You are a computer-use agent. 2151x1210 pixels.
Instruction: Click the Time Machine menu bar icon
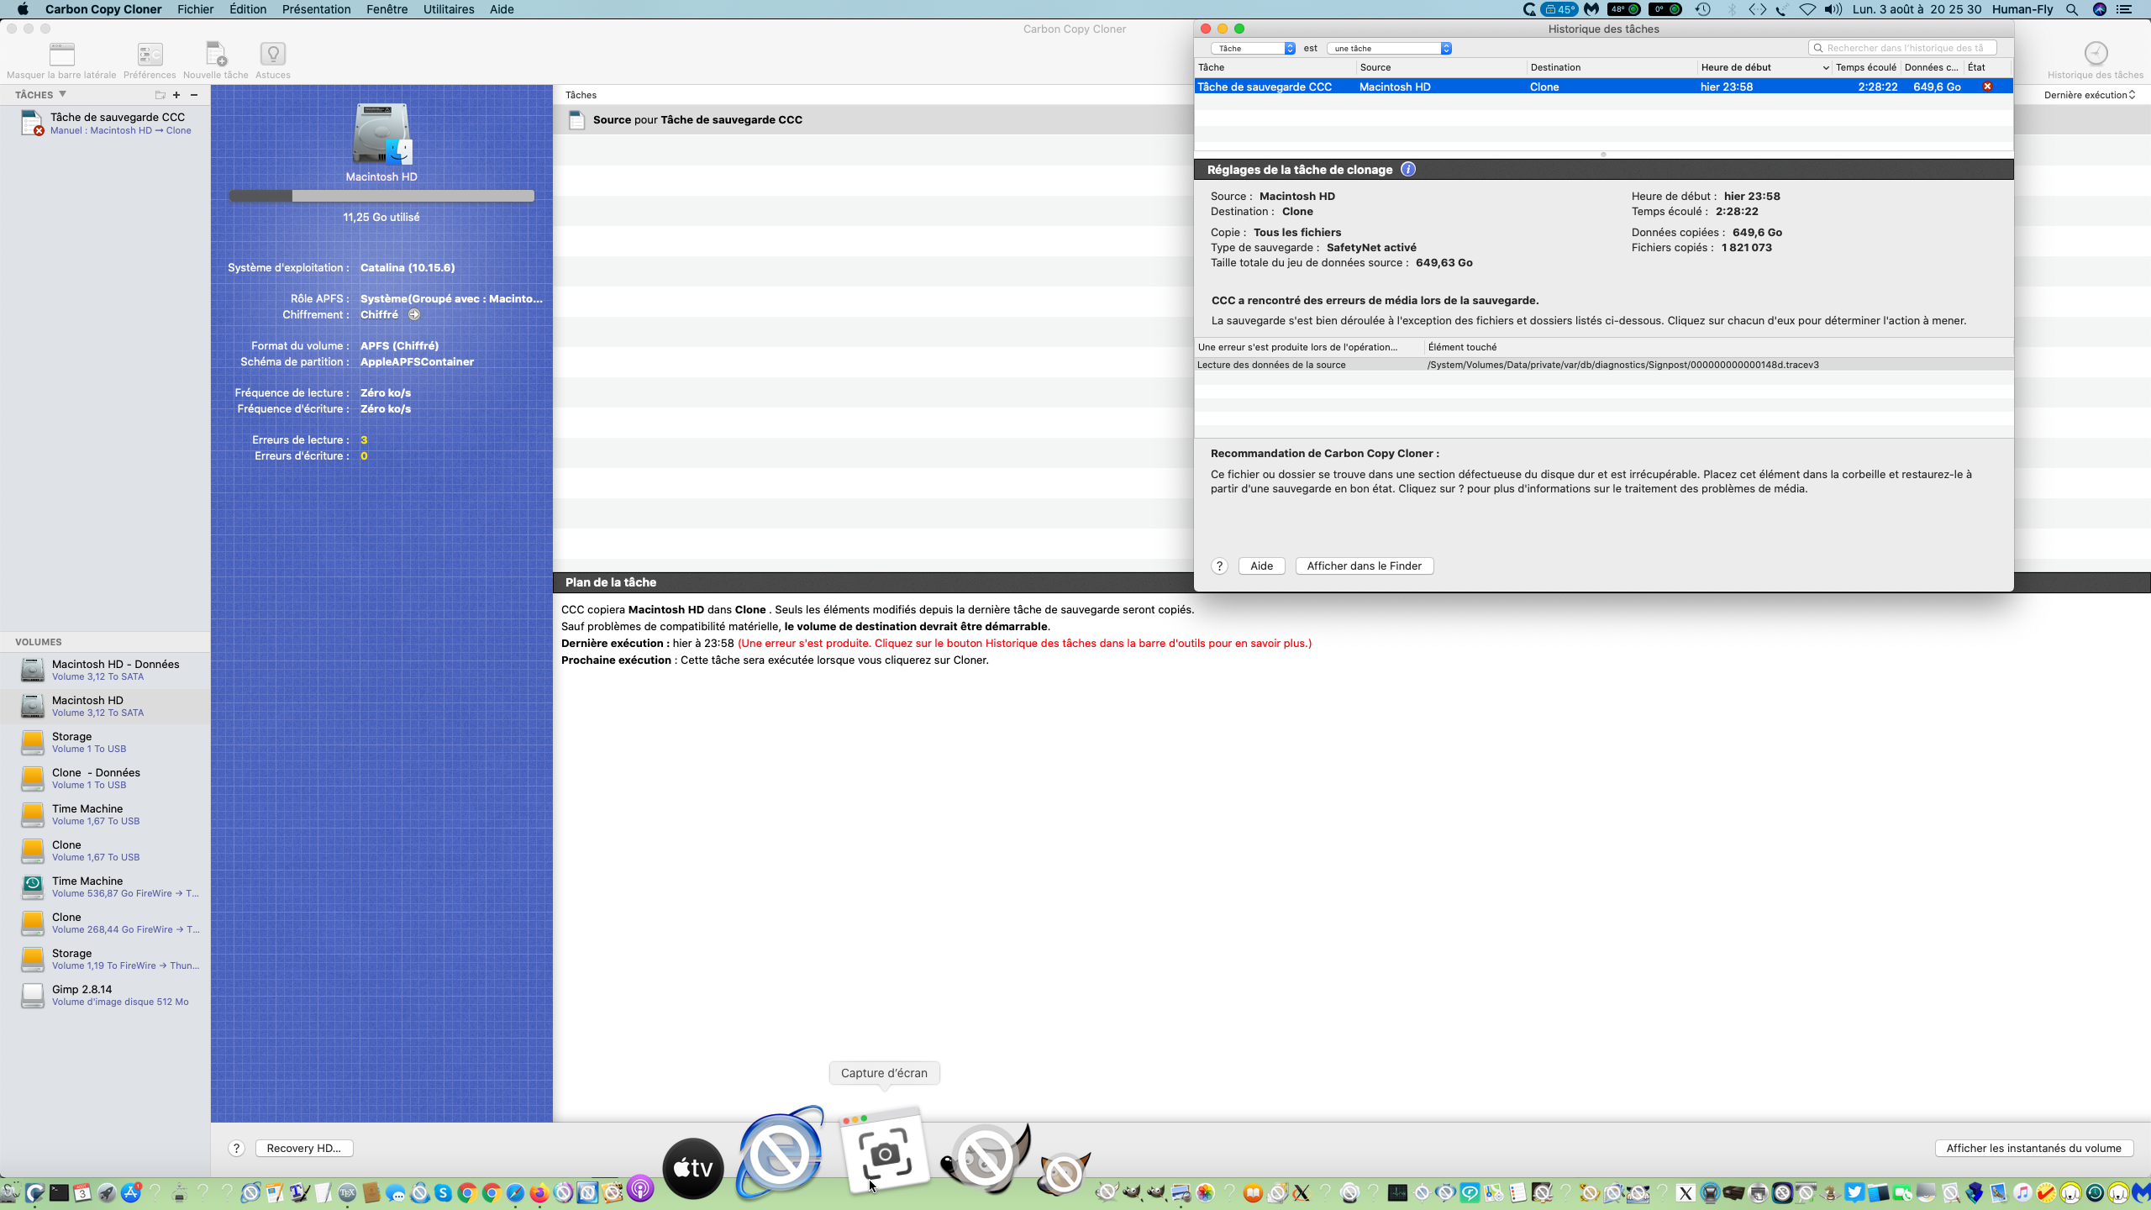point(1702,9)
